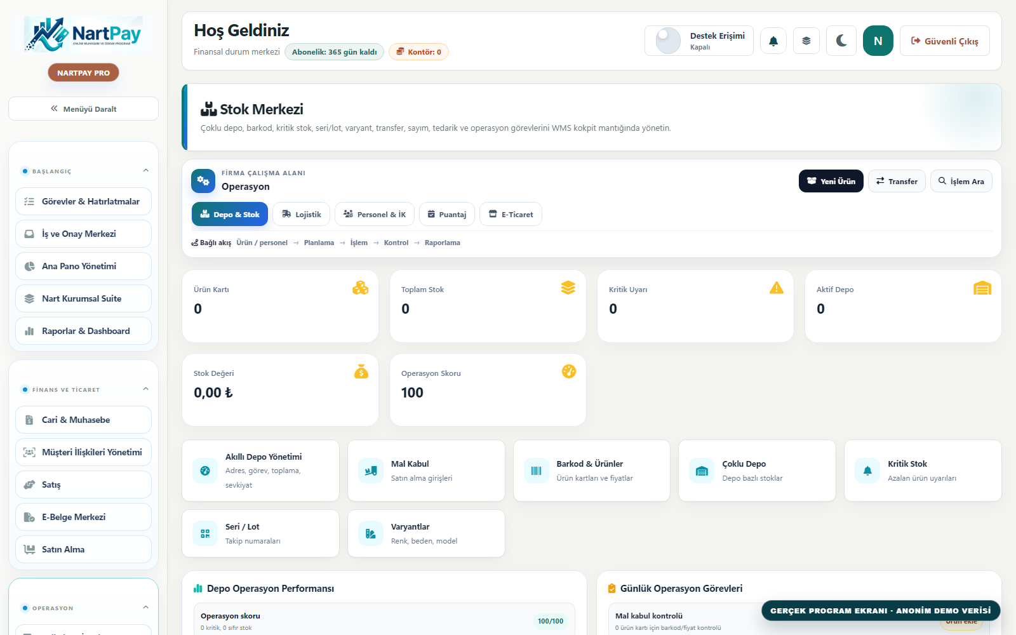
Task: Click the layers stack icon in header
Action: coord(806,41)
